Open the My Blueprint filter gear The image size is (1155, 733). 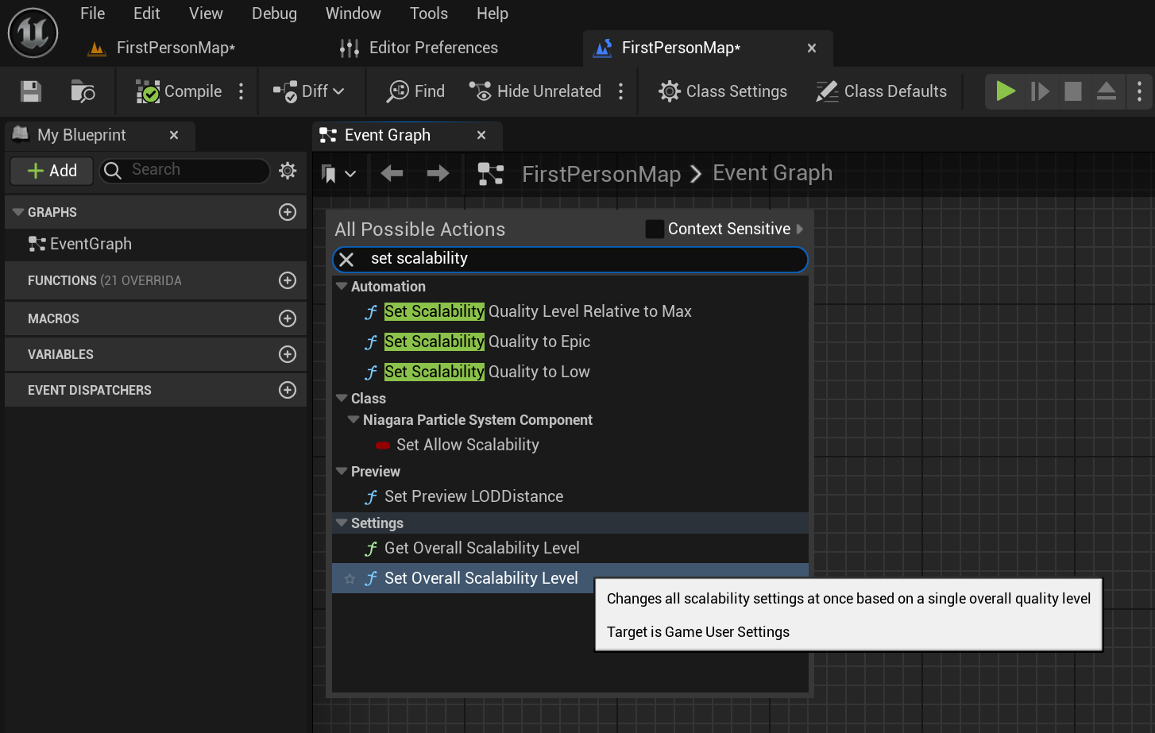click(287, 170)
